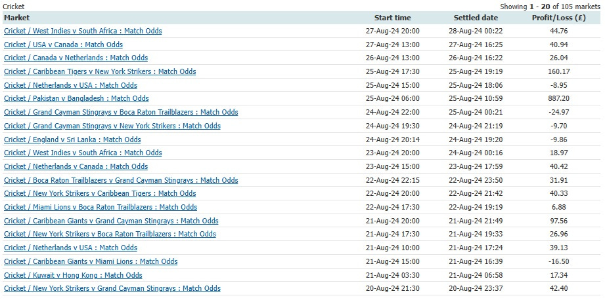
Task: Click start time 20-Aug-24 21:30
Action: tap(392, 288)
